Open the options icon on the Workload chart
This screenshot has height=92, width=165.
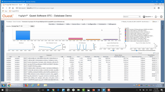[32, 43]
